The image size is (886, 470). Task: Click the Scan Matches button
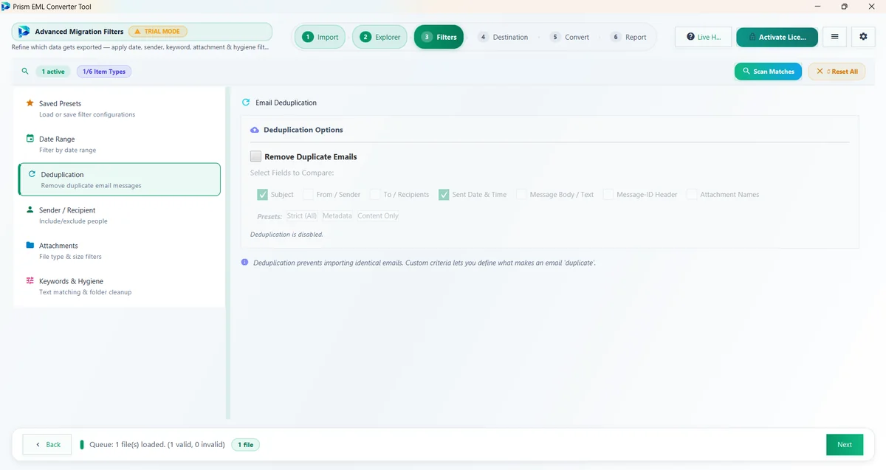768,72
